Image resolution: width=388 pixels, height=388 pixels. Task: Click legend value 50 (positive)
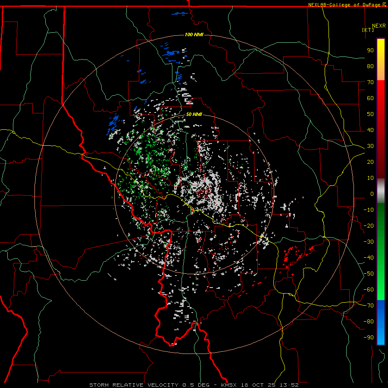coord(370,114)
